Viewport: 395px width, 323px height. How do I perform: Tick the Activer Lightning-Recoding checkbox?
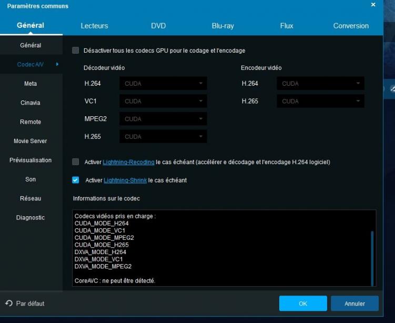(76, 162)
